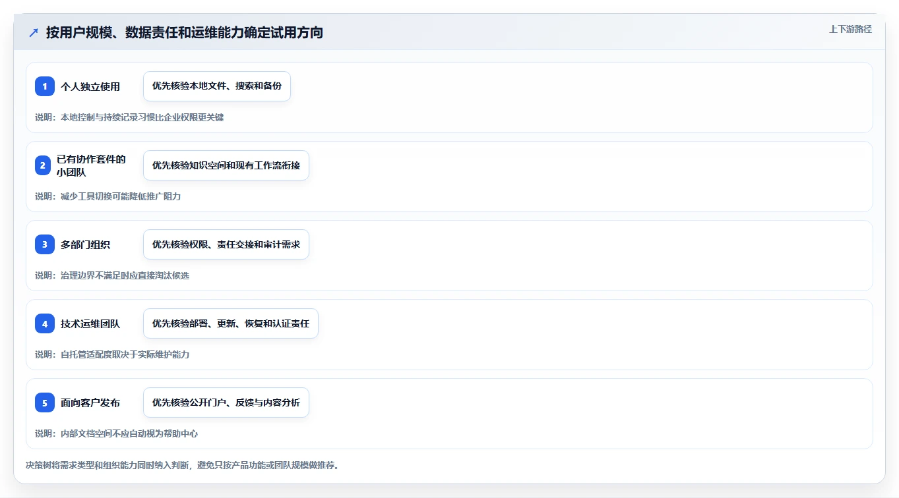Click the step 1 number badge

[x=45, y=86]
